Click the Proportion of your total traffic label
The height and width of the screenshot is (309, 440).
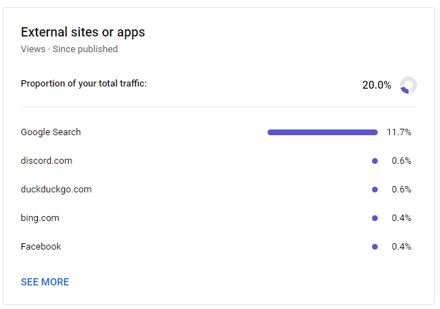(84, 84)
